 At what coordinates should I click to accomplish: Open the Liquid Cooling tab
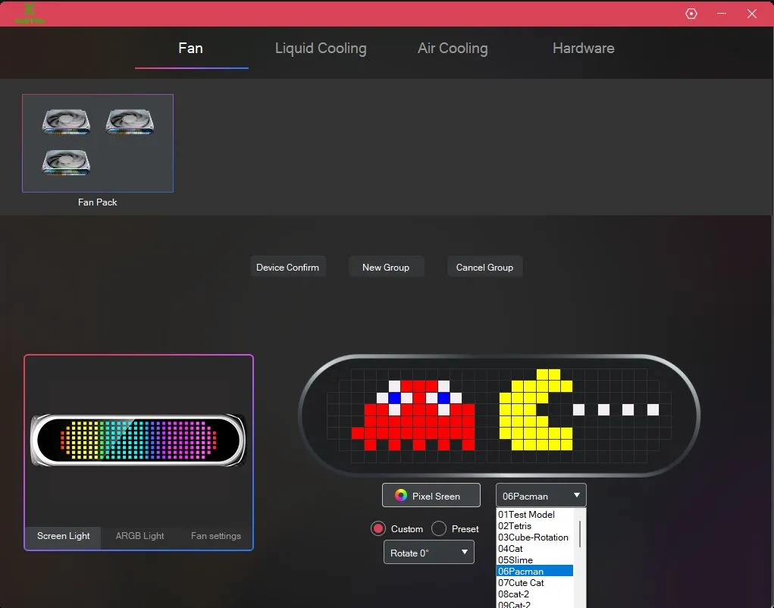321,49
